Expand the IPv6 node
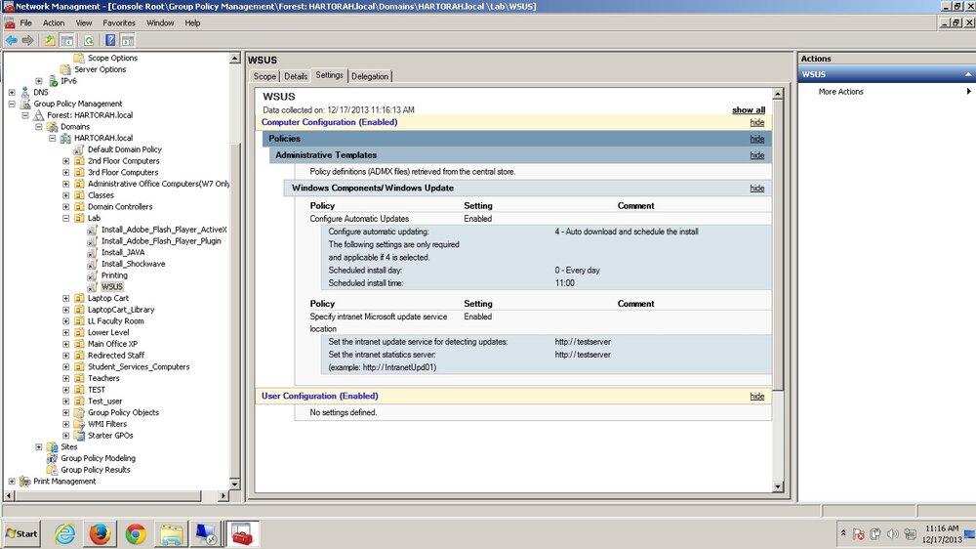This screenshot has width=976, height=549. (x=39, y=81)
